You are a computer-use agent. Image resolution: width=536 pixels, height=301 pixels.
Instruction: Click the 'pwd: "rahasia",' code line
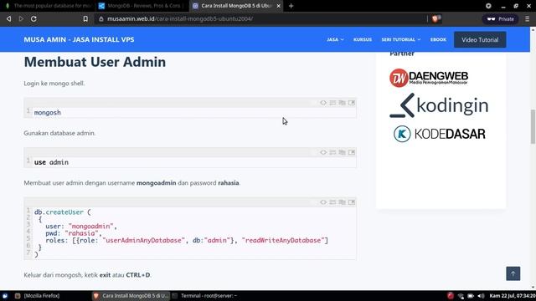(x=74, y=233)
